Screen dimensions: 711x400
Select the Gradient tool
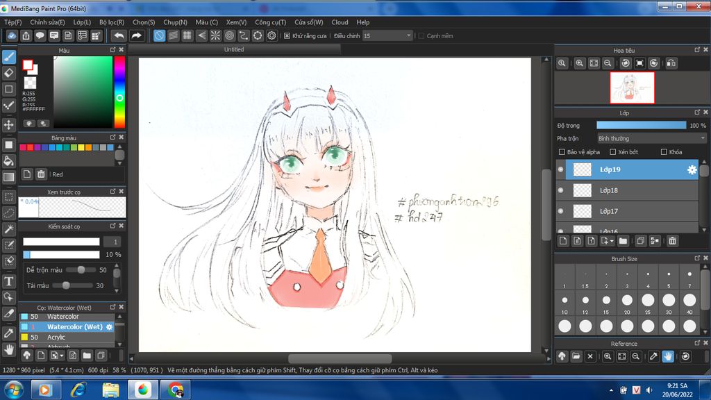click(9, 177)
